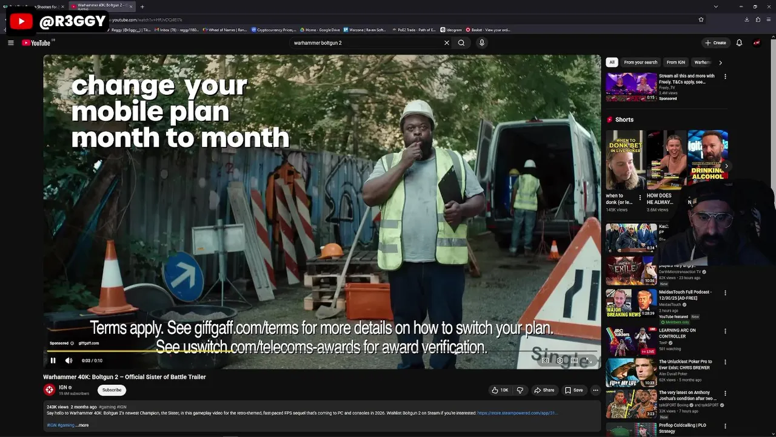Like the video with thumbs up

click(500, 390)
